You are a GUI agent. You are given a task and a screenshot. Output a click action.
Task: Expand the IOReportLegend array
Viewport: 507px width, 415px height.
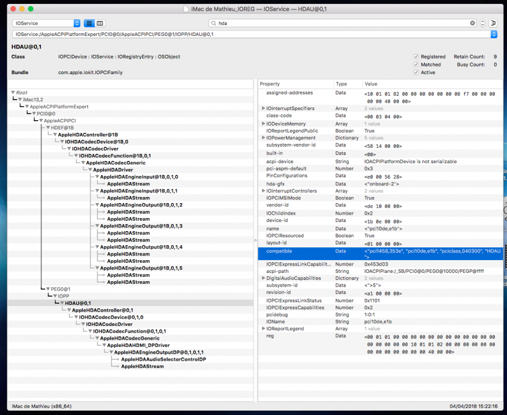(263, 328)
